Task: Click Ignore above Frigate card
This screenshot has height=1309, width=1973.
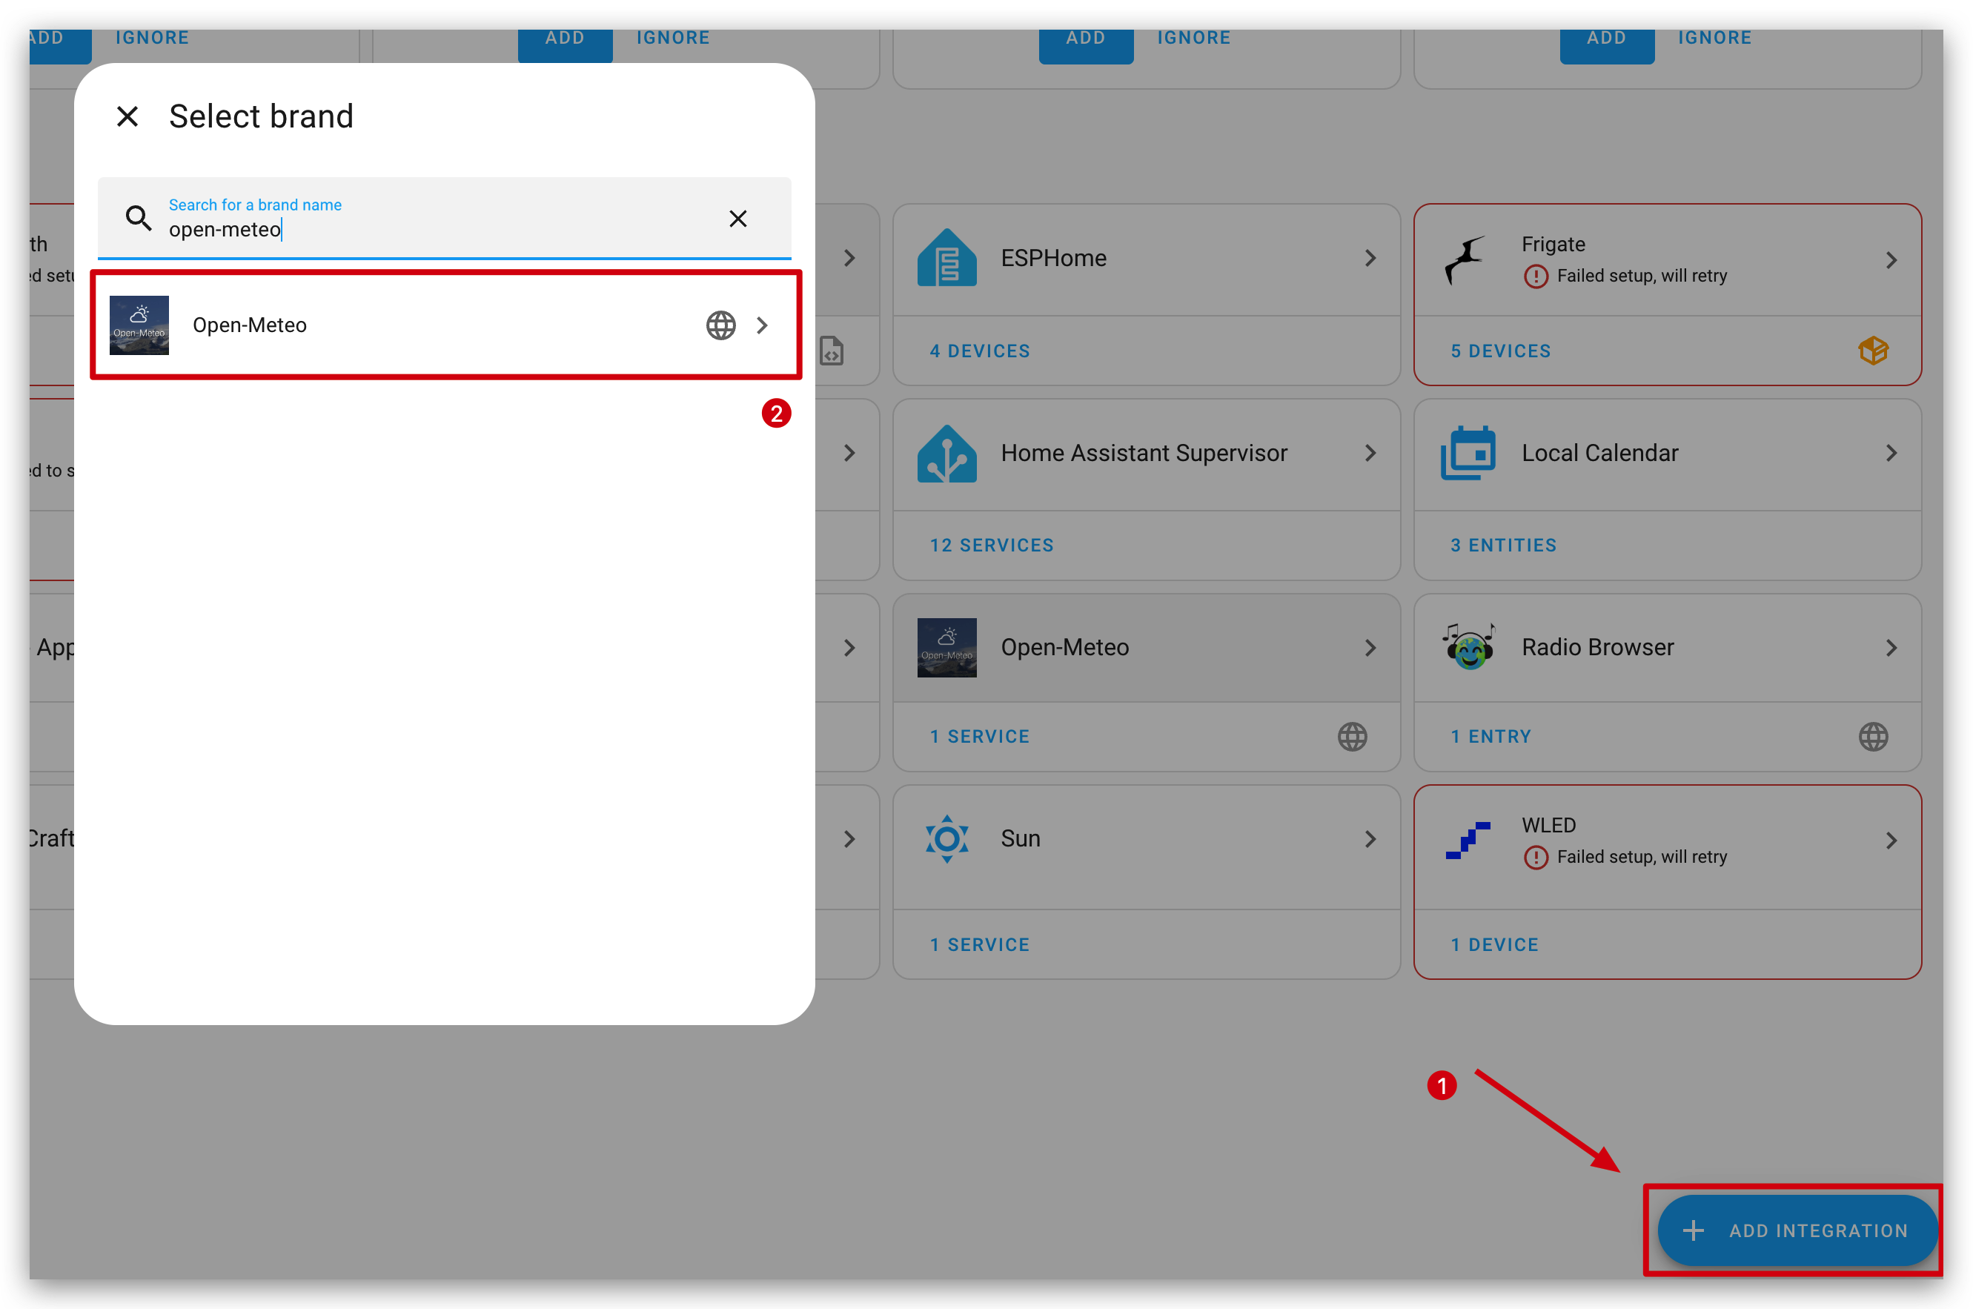Action: tap(1714, 39)
